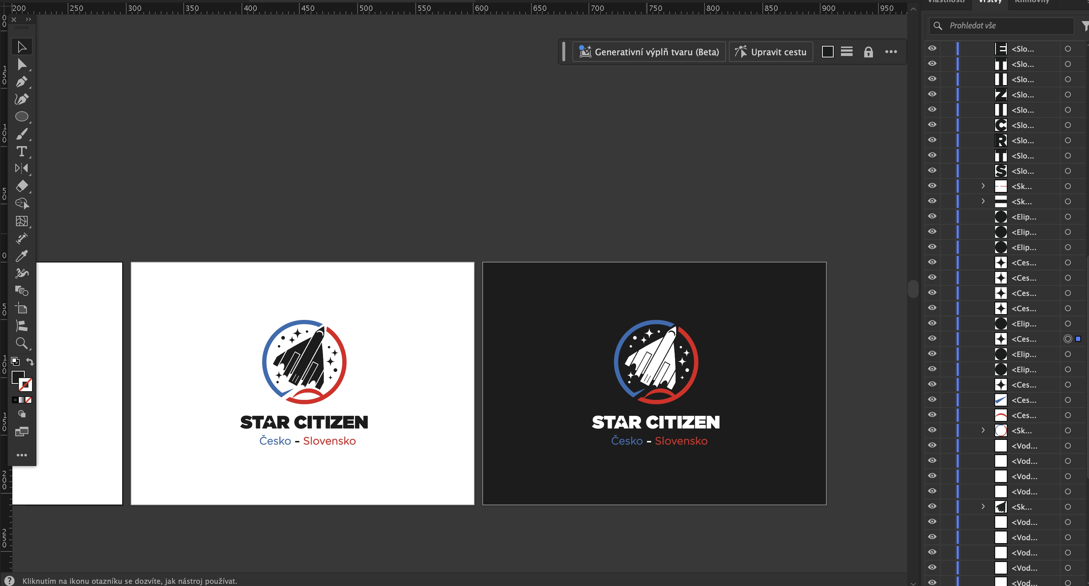1089x586 pixels.
Task: Select the Type tool
Action: 21,151
